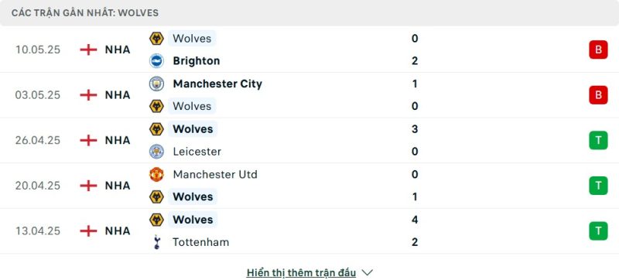Open the 10.05.25 match date row
Screen dimensions: 619x280
pos(309,50)
